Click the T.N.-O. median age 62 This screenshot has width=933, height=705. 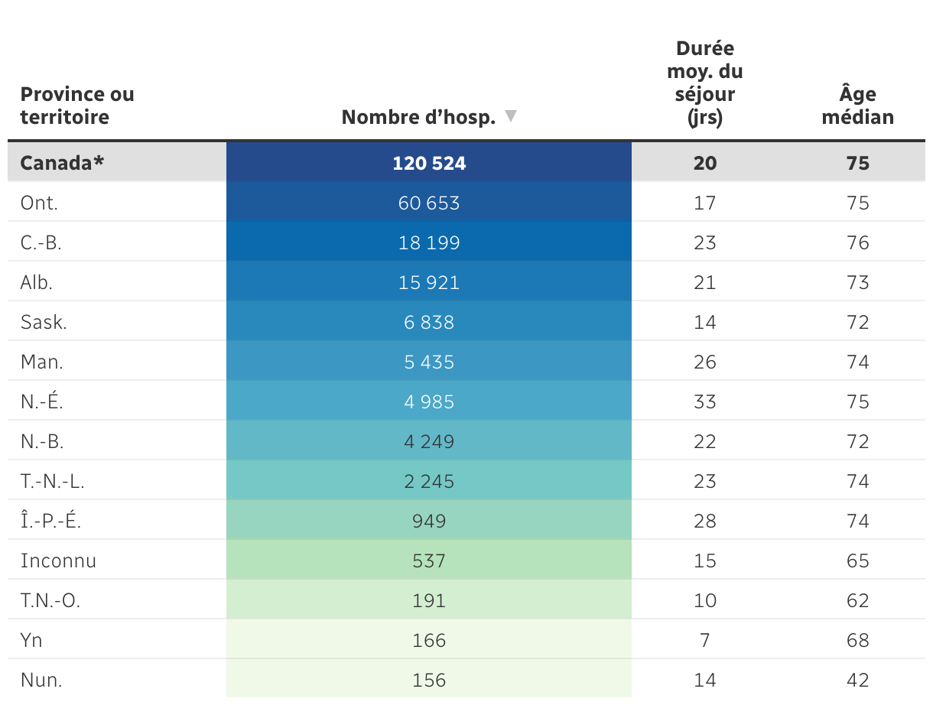point(858,600)
